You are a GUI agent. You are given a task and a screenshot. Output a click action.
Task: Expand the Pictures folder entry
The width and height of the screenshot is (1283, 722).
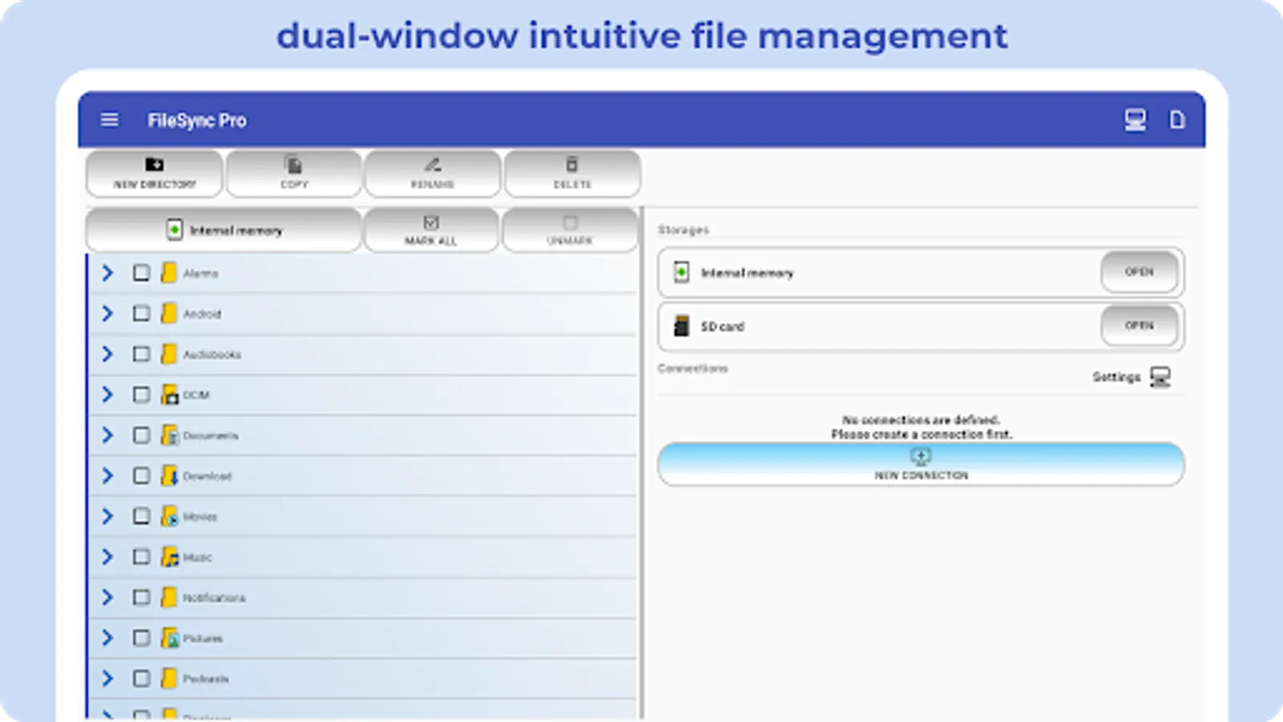(x=107, y=638)
